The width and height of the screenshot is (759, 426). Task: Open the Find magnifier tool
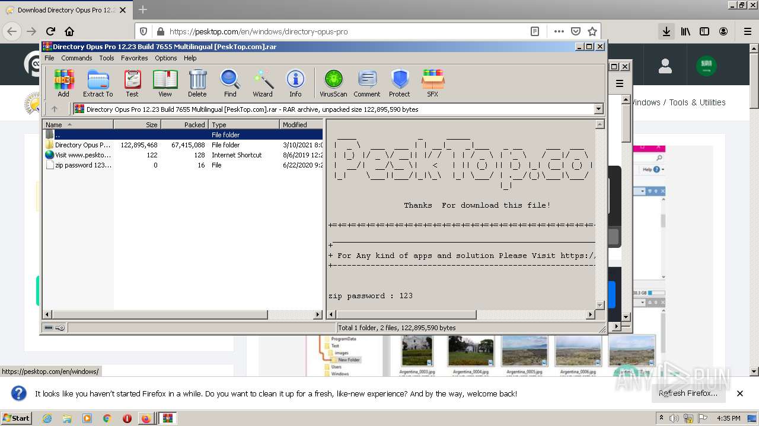(x=230, y=83)
